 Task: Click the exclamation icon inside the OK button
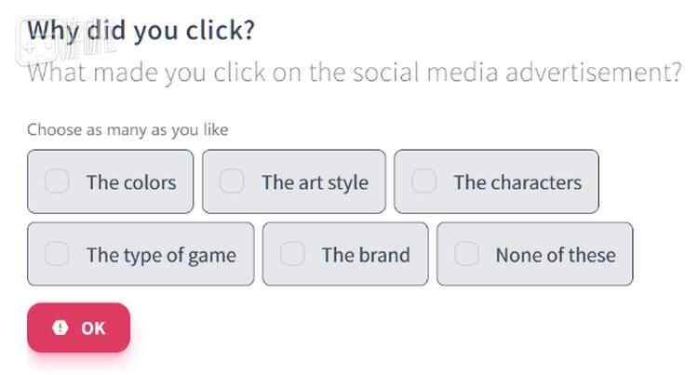click(60, 328)
